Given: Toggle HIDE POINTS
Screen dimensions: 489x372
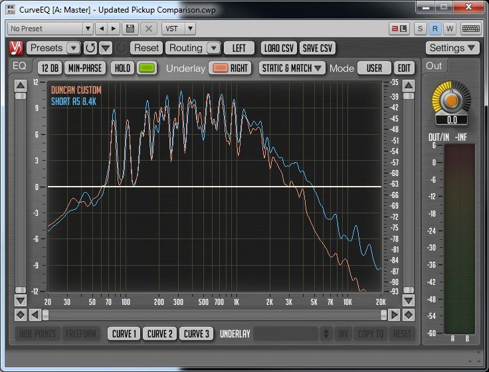Looking at the screenshot, I should pos(37,334).
